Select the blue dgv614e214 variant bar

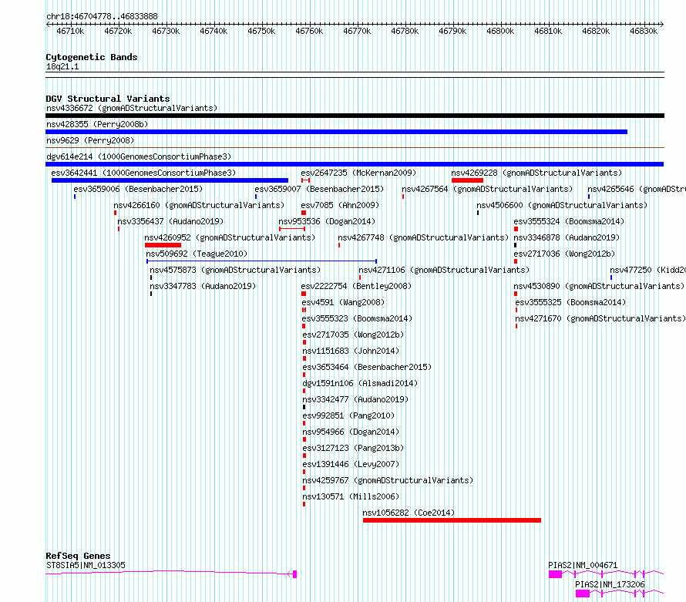(x=355, y=164)
